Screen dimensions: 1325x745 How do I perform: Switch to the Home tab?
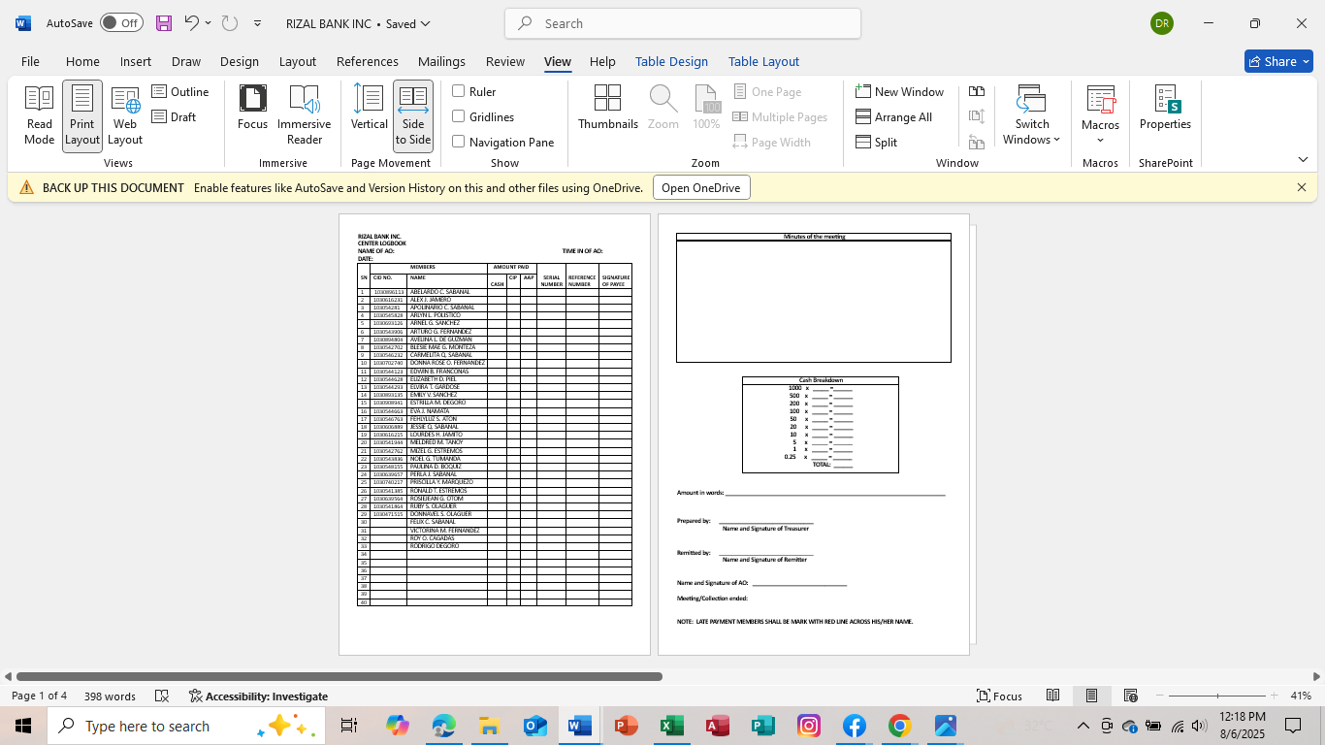click(82, 61)
